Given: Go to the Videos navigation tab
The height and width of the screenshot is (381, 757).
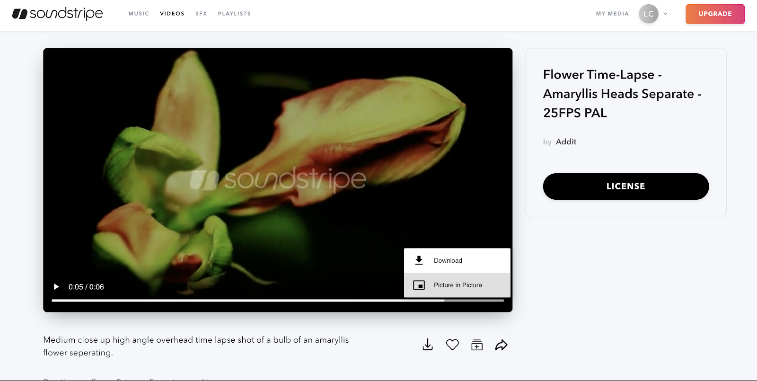Looking at the screenshot, I should tap(172, 14).
